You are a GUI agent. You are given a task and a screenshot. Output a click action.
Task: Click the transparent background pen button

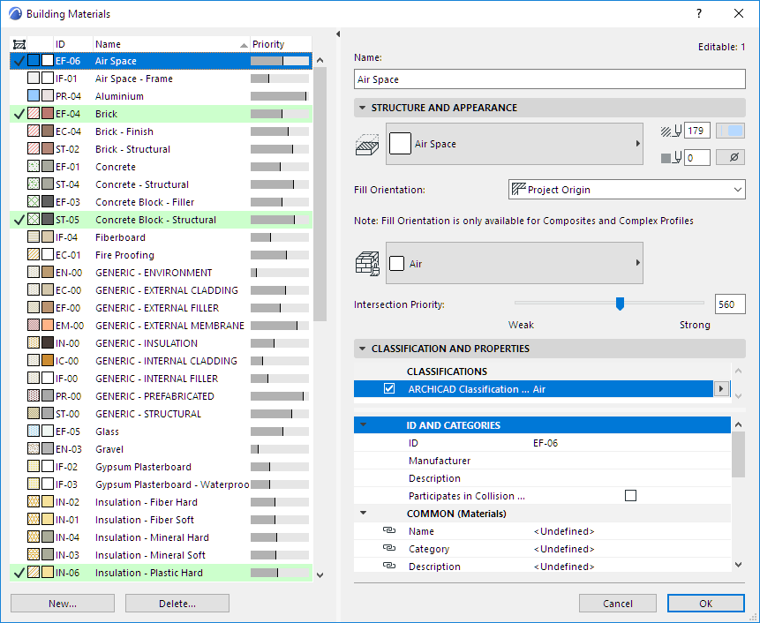click(x=730, y=158)
